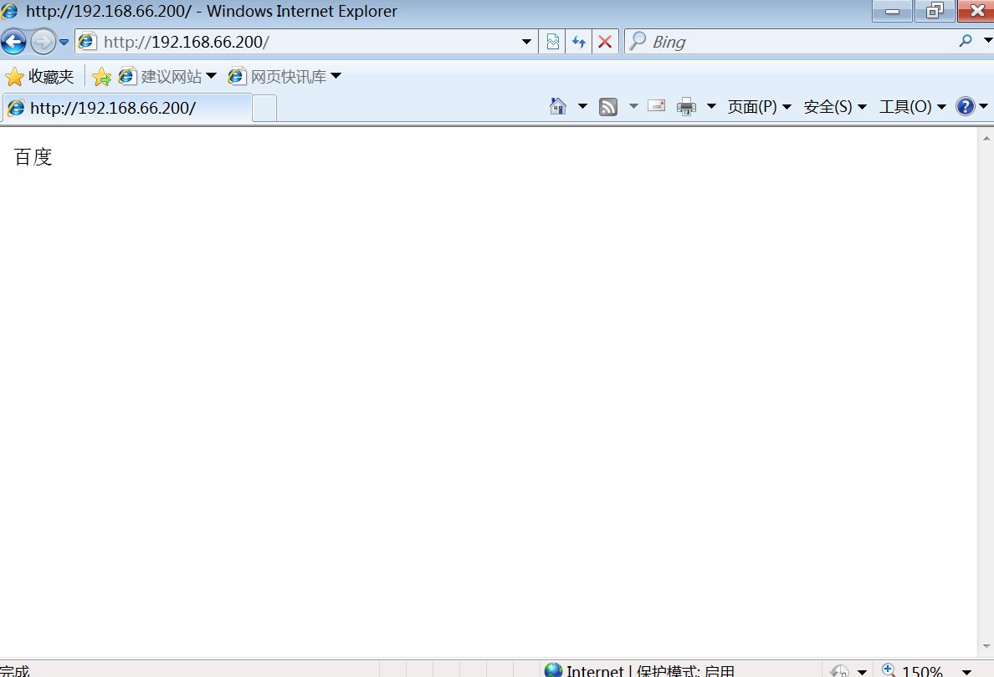Open the 建议网站 suggested sites link

click(x=168, y=77)
